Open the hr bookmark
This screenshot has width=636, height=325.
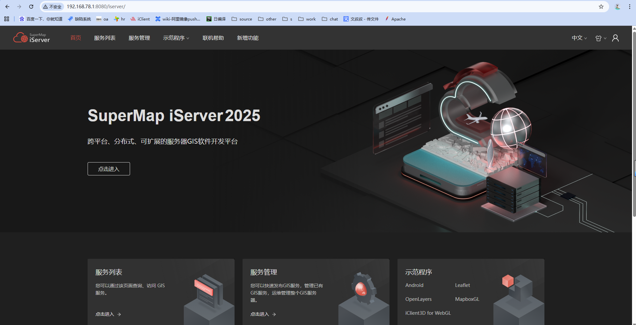(119, 19)
